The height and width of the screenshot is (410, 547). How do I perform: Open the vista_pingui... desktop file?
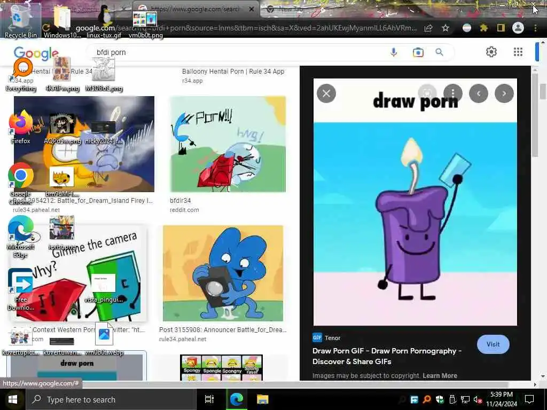coord(104,288)
